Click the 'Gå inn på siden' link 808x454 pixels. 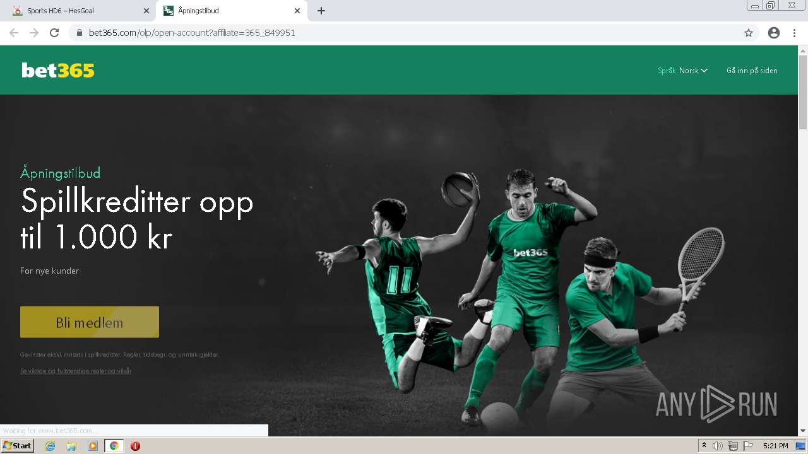pyautogui.click(x=752, y=71)
